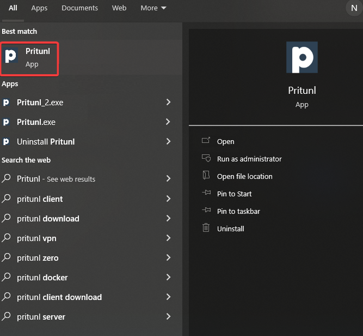Click the search icon beside 'pritunl zero'

[x=6, y=257]
